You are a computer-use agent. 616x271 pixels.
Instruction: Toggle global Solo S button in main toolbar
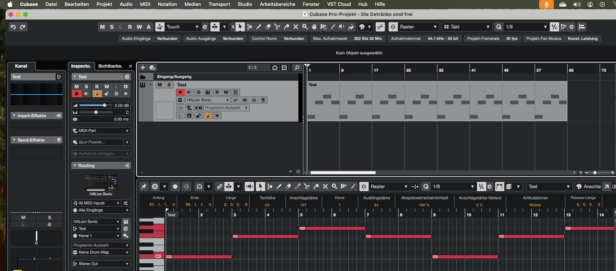112,27
